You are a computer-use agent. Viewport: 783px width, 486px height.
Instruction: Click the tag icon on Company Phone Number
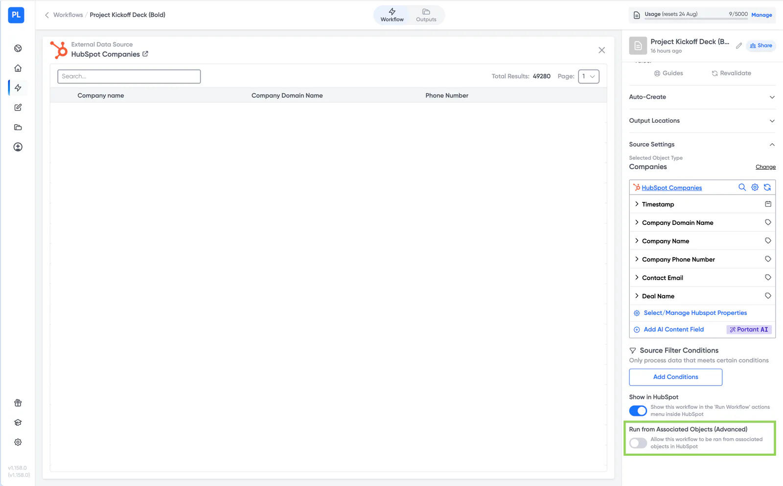pos(768,259)
